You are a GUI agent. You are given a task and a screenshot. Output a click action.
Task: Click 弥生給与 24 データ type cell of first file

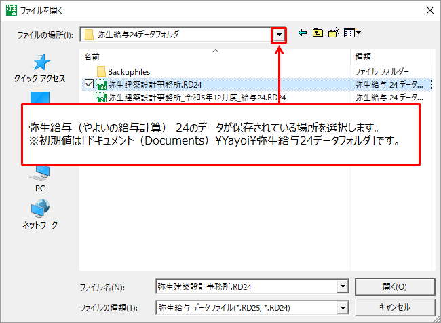[389, 84]
